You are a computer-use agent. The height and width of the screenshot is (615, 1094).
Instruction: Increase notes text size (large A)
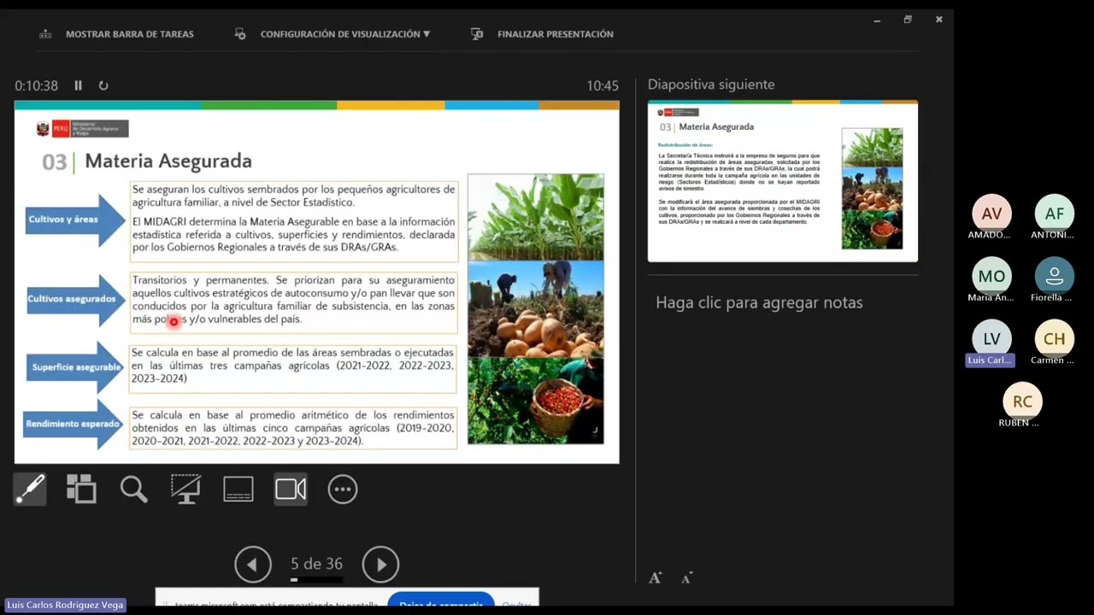click(655, 578)
